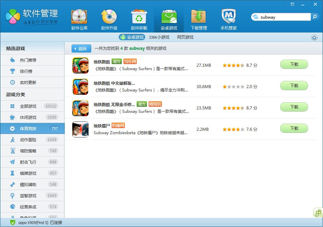The width and height of the screenshot is (323, 227).
Task: Click the 10322 count badge for 全部游戏
Action: (51, 106)
